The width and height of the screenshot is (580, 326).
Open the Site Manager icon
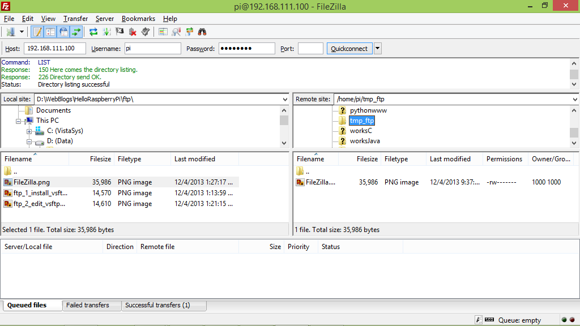[11, 32]
